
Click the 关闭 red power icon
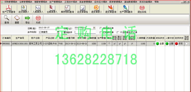38,20
